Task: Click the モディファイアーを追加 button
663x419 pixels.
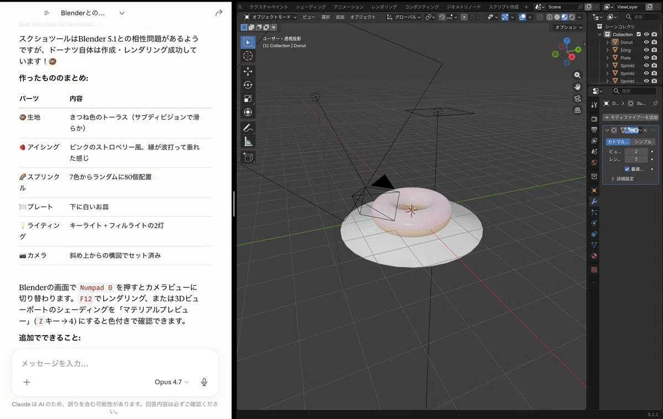Action: pos(630,117)
